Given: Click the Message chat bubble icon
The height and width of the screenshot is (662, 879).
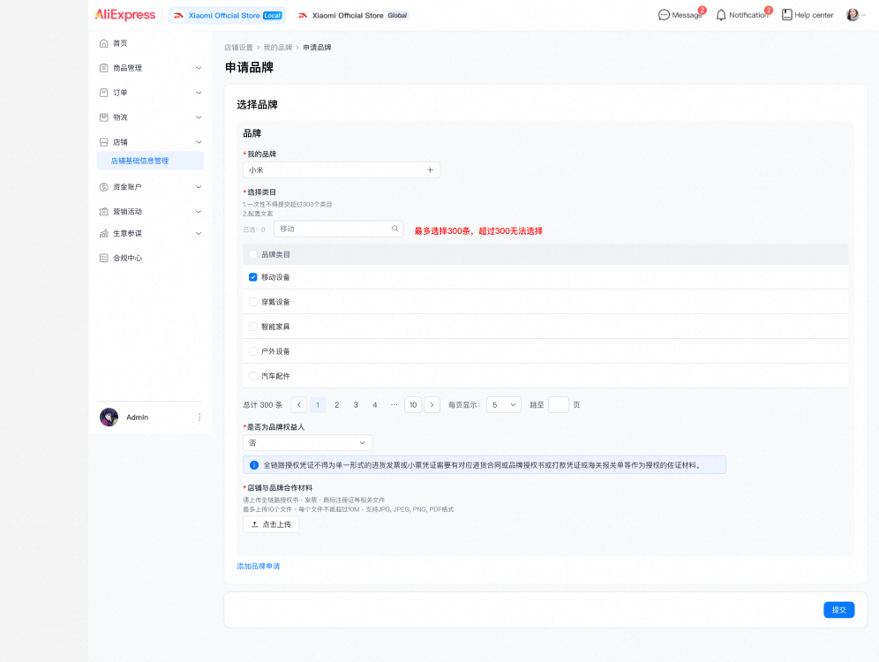Looking at the screenshot, I should coord(664,15).
